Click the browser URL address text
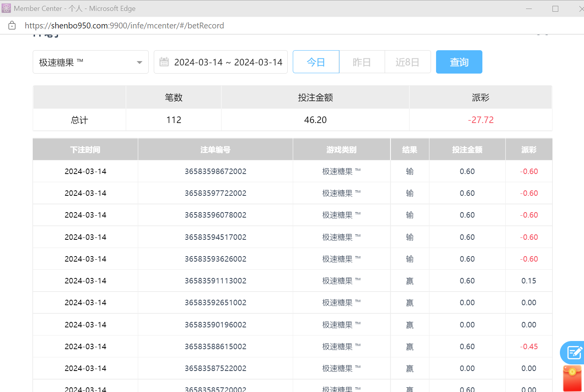This screenshot has width=584, height=392. [124, 26]
